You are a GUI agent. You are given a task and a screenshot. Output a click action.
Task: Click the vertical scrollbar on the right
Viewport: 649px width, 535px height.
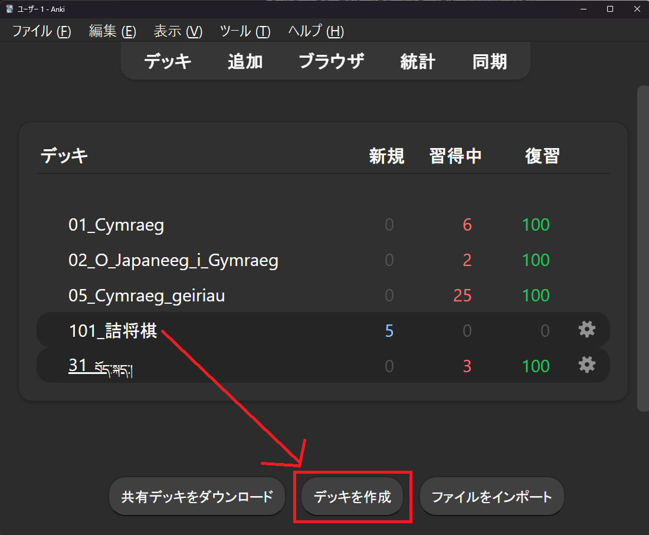[x=643, y=248]
